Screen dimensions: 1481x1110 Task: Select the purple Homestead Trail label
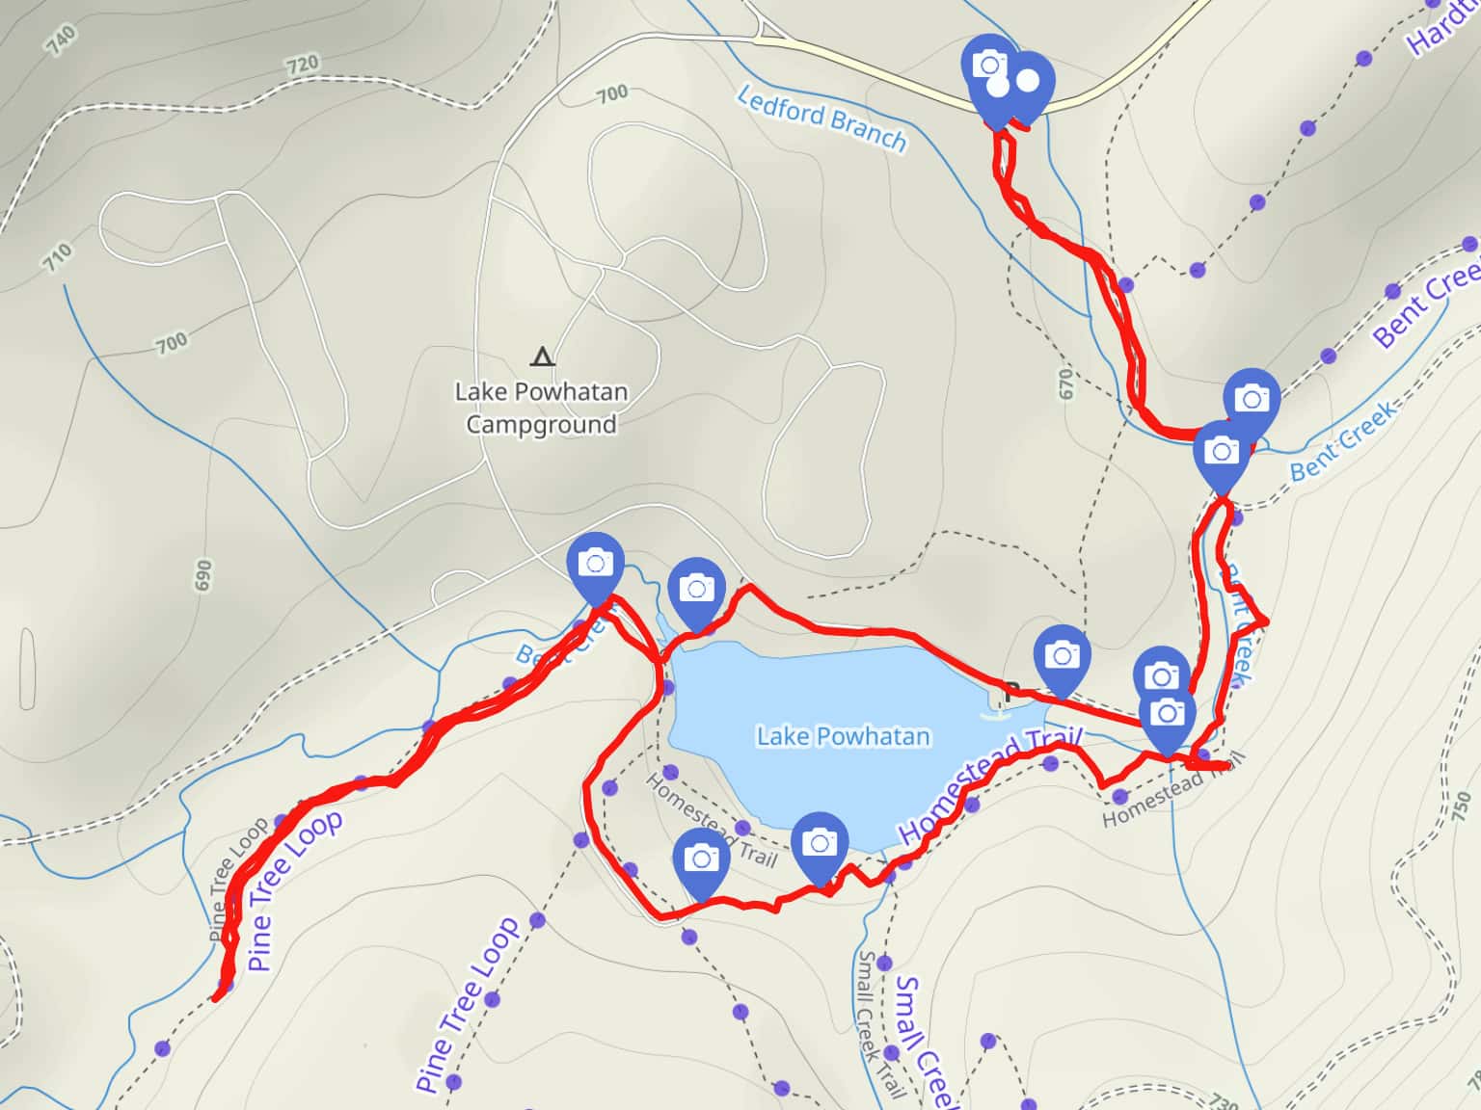[990, 785]
